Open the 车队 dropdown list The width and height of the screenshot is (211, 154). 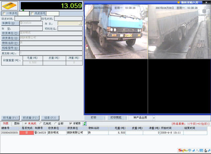point(80,23)
